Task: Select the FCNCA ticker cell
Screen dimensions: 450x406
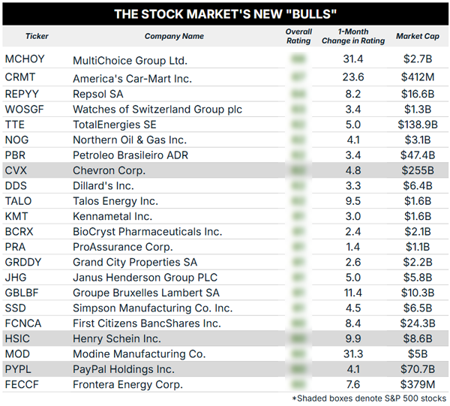Action: pyautogui.click(x=23, y=323)
